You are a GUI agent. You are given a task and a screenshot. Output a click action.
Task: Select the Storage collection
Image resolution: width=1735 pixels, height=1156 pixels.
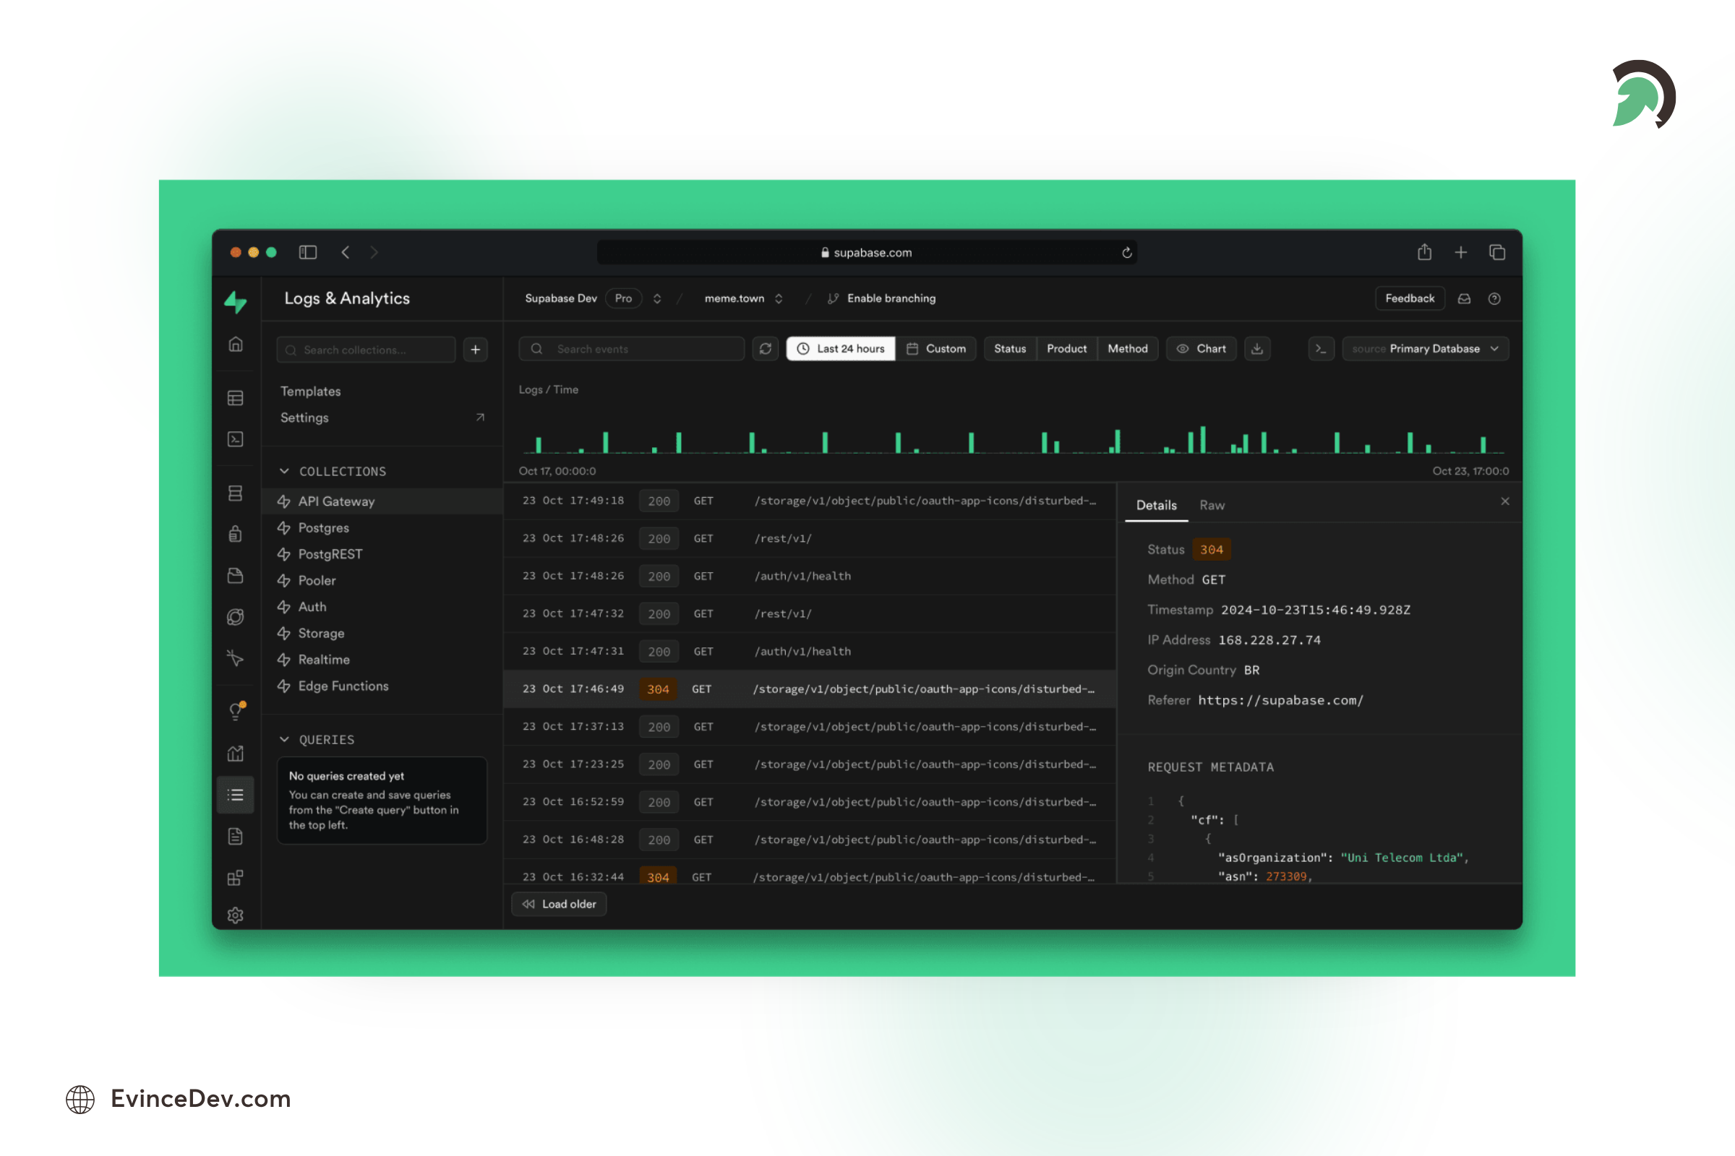[382, 634]
